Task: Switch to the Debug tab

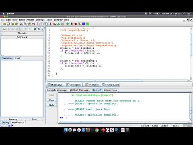Action: coord(5,122)
